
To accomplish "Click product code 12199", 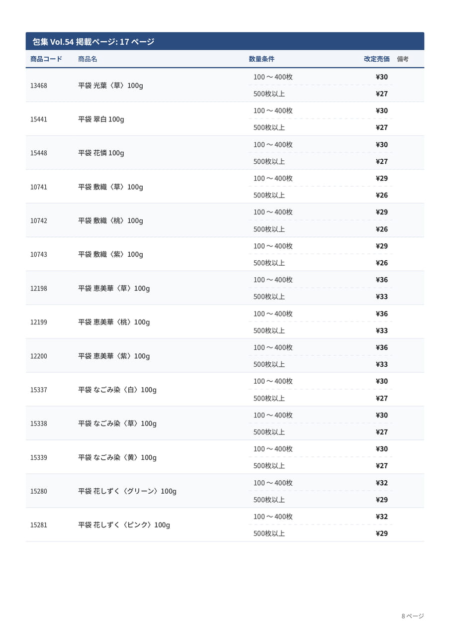I will [x=39, y=322].
